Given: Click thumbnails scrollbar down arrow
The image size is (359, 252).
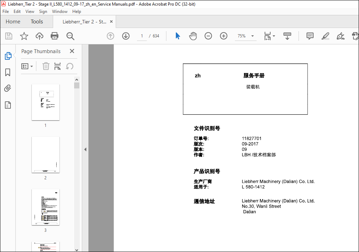Looking at the screenshot, I should [77, 250].
